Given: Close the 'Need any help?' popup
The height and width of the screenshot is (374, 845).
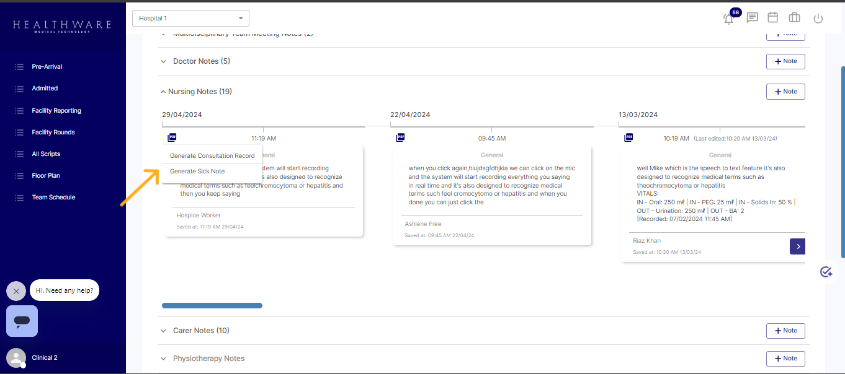Looking at the screenshot, I should tap(16, 290).
